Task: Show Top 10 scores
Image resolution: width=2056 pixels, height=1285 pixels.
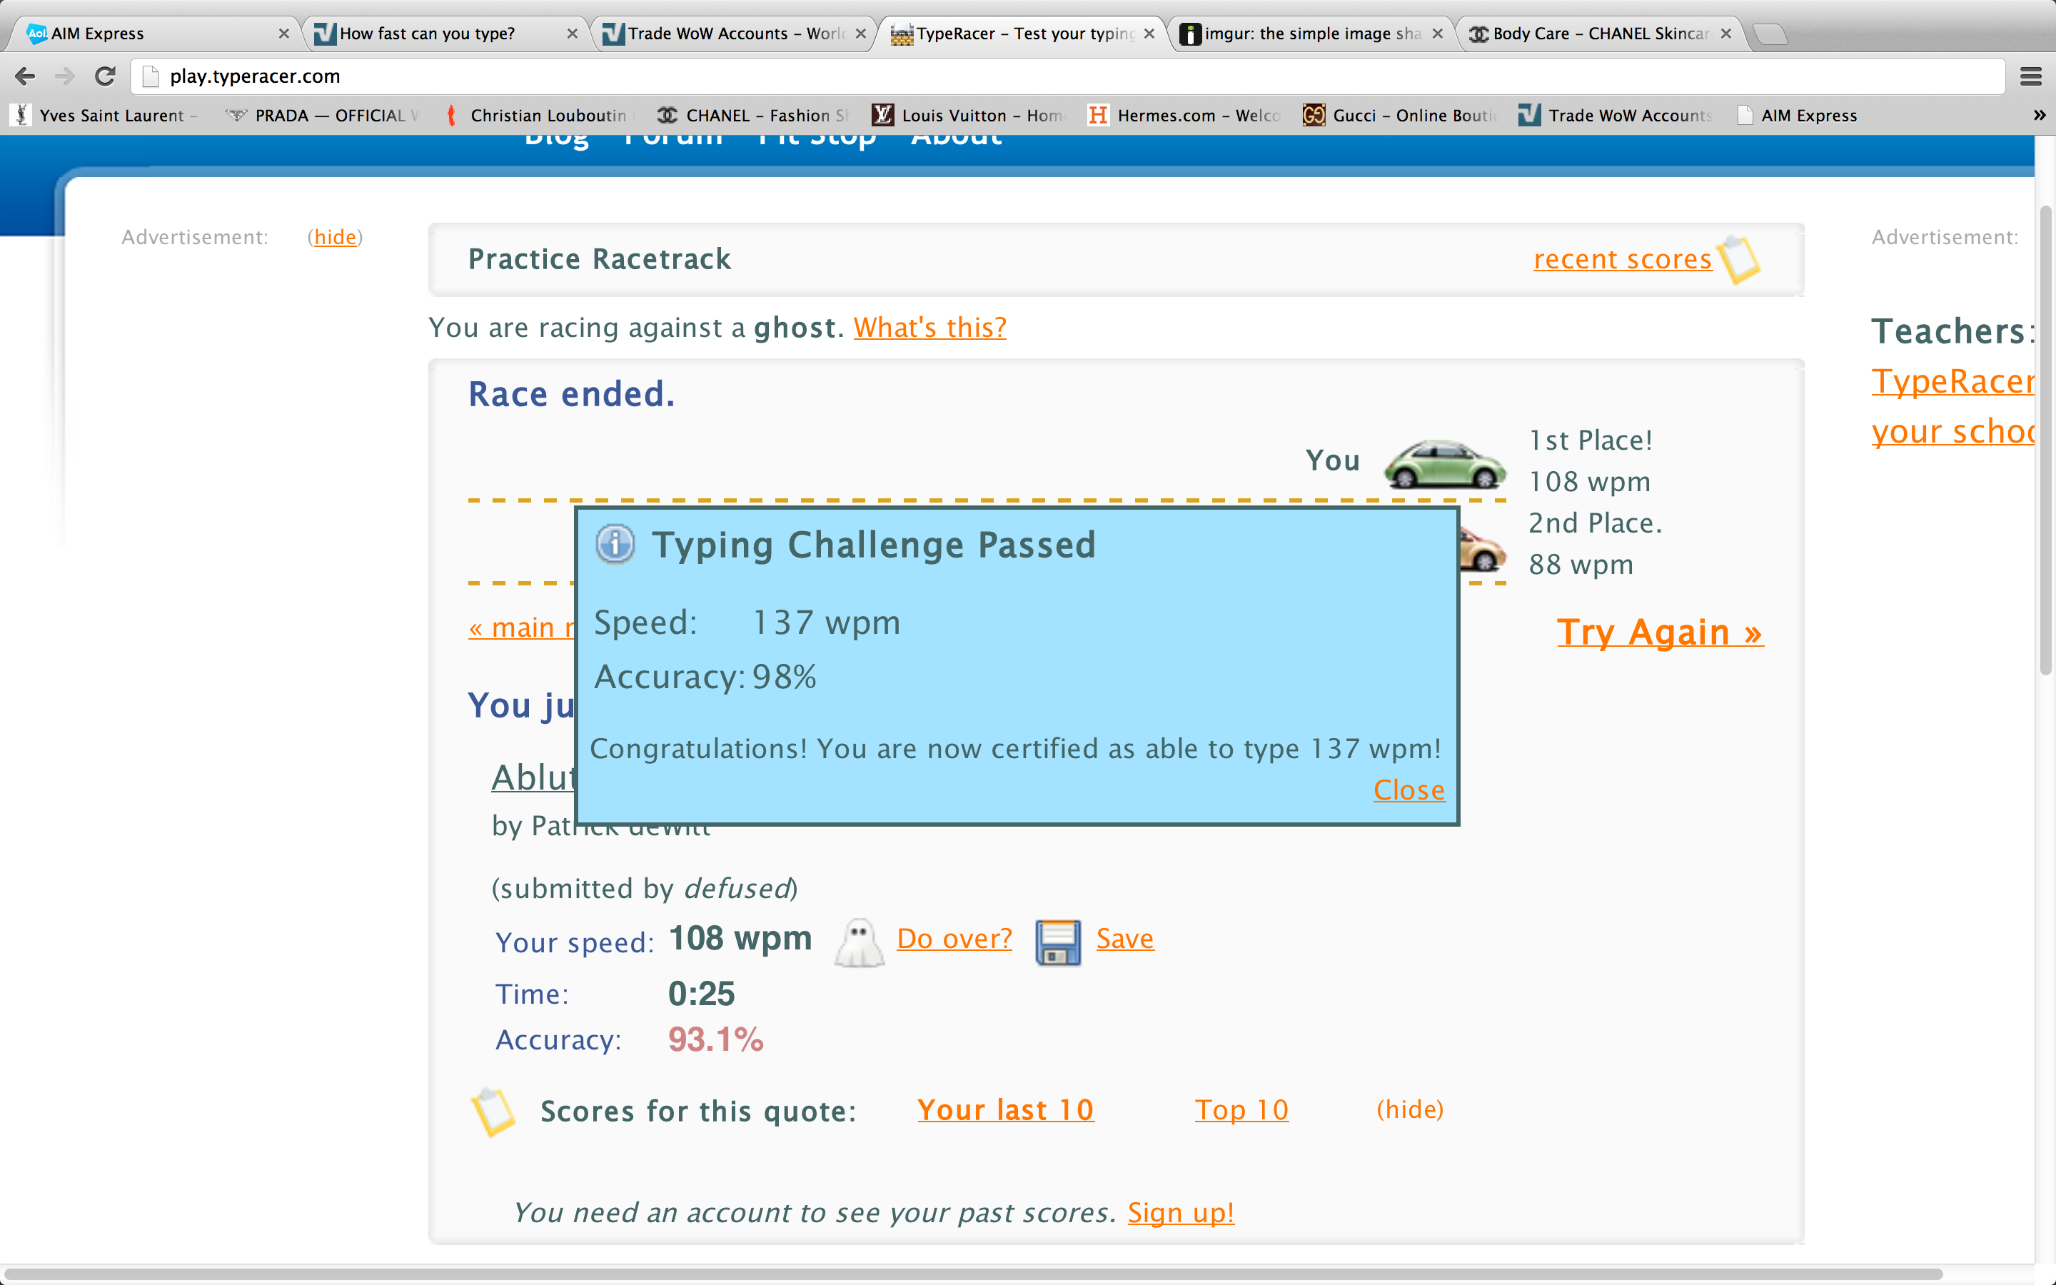Action: pos(1241,1110)
